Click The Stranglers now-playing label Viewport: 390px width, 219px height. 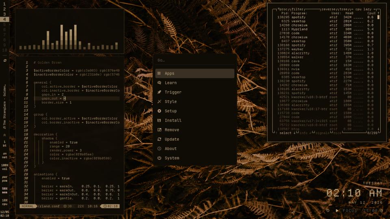point(4,107)
